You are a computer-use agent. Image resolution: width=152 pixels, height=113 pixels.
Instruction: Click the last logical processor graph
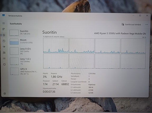(x=133, y=61)
